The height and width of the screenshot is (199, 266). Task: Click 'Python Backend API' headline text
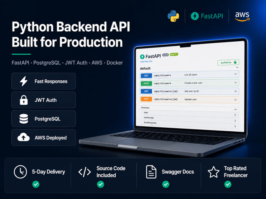[x=71, y=27]
